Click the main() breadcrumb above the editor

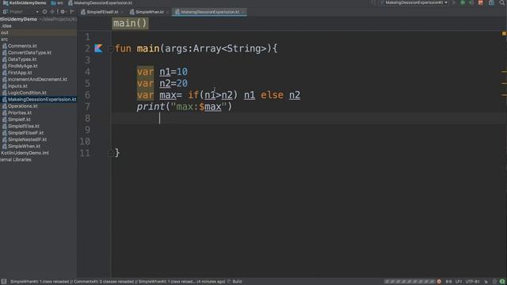click(130, 23)
